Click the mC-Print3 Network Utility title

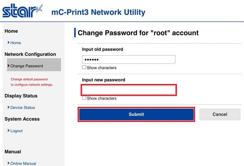point(98,12)
